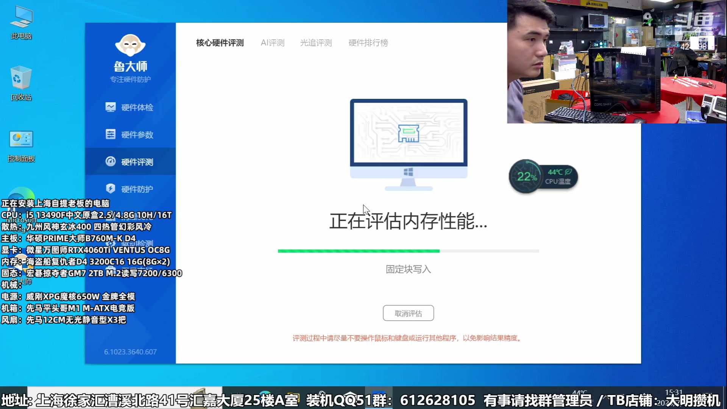Image resolution: width=727 pixels, height=409 pixels.
Task: Open the 硬件参数 hardware parameters sidebar icon
Action: coord(130,134)
